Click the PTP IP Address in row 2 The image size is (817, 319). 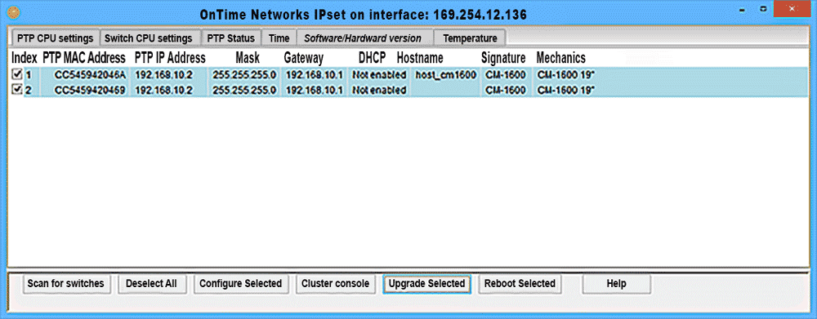pos(164,91)
